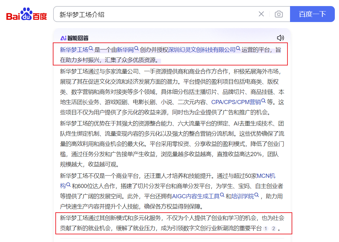The height and width of the screenshot is (242, 339).
Task: Click the text 直推收益高达20%
Action: 239,154
